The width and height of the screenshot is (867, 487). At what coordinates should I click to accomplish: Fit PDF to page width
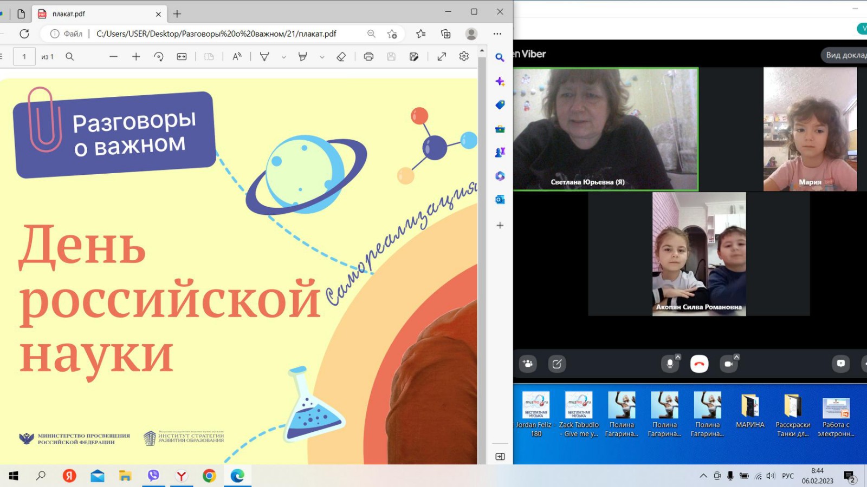[182, 56]
